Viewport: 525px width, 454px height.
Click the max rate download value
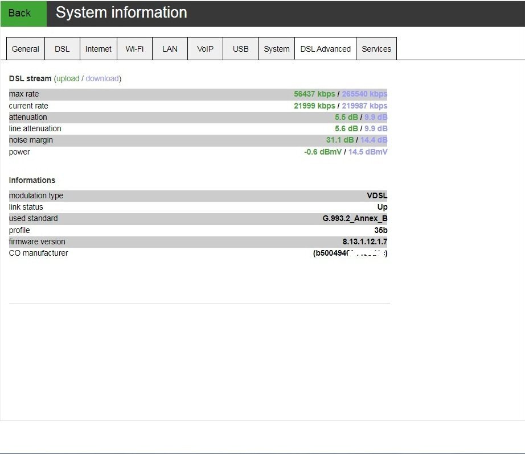[364, 94]
